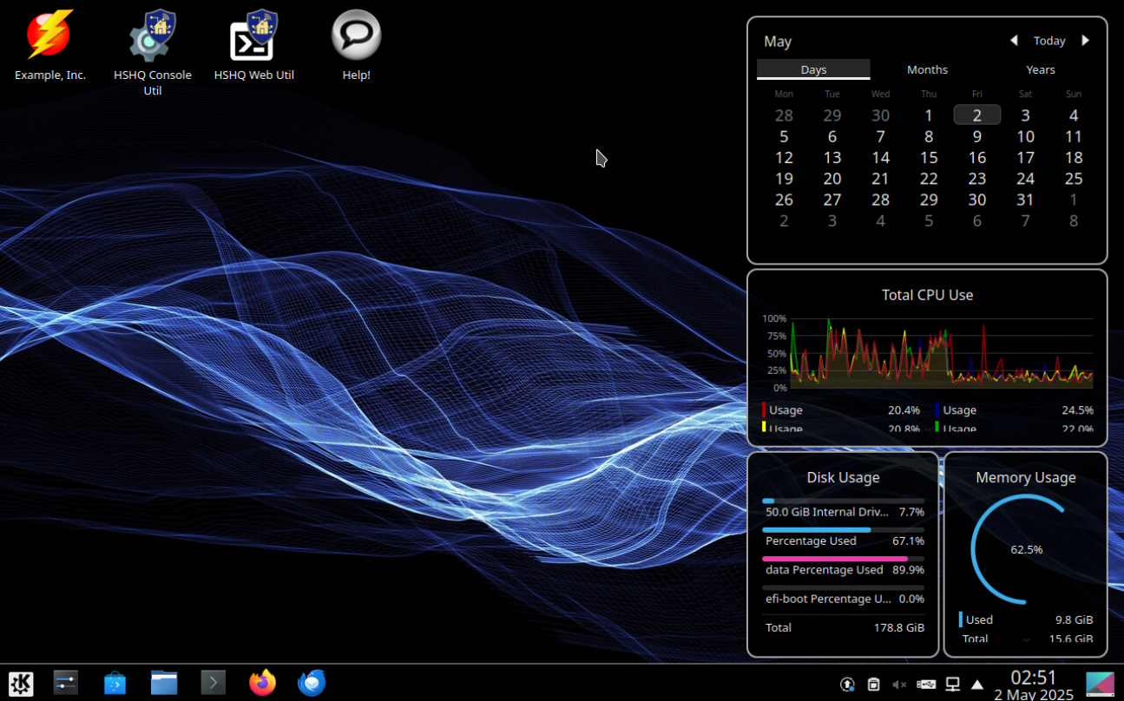This screenshot has width=1124, height=701.
Task: Open Thunderbird mail client
Action: (312, 683)
